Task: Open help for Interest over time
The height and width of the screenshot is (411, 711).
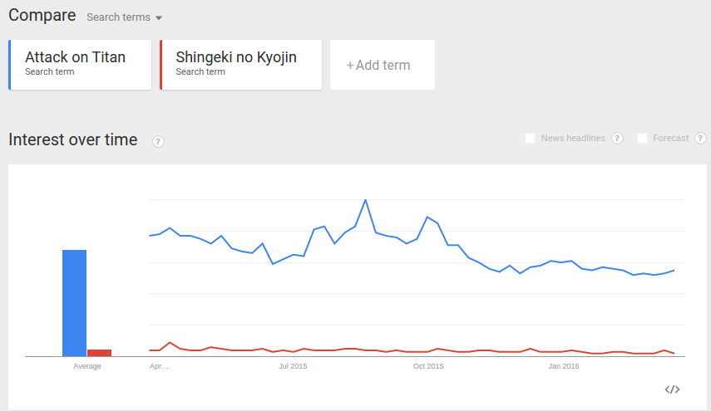Action: pos(158,142)
